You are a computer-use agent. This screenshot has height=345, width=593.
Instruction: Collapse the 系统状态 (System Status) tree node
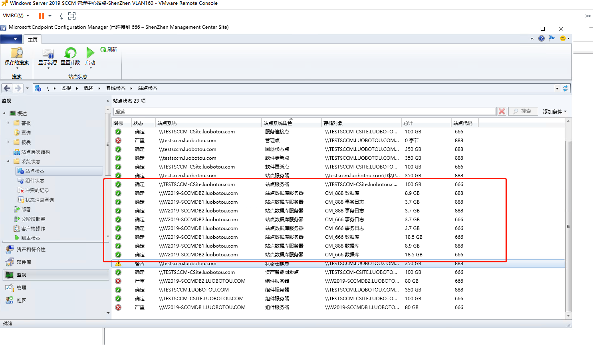(8, 161)
